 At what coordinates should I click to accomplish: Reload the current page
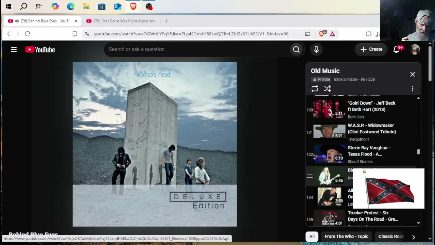[x=28, y=34]
